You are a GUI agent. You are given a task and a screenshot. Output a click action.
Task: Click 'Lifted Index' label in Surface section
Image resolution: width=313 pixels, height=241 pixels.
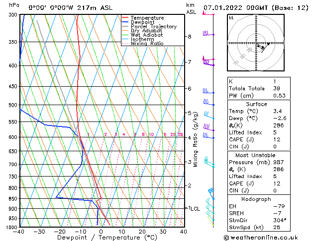tap(245, 132)
